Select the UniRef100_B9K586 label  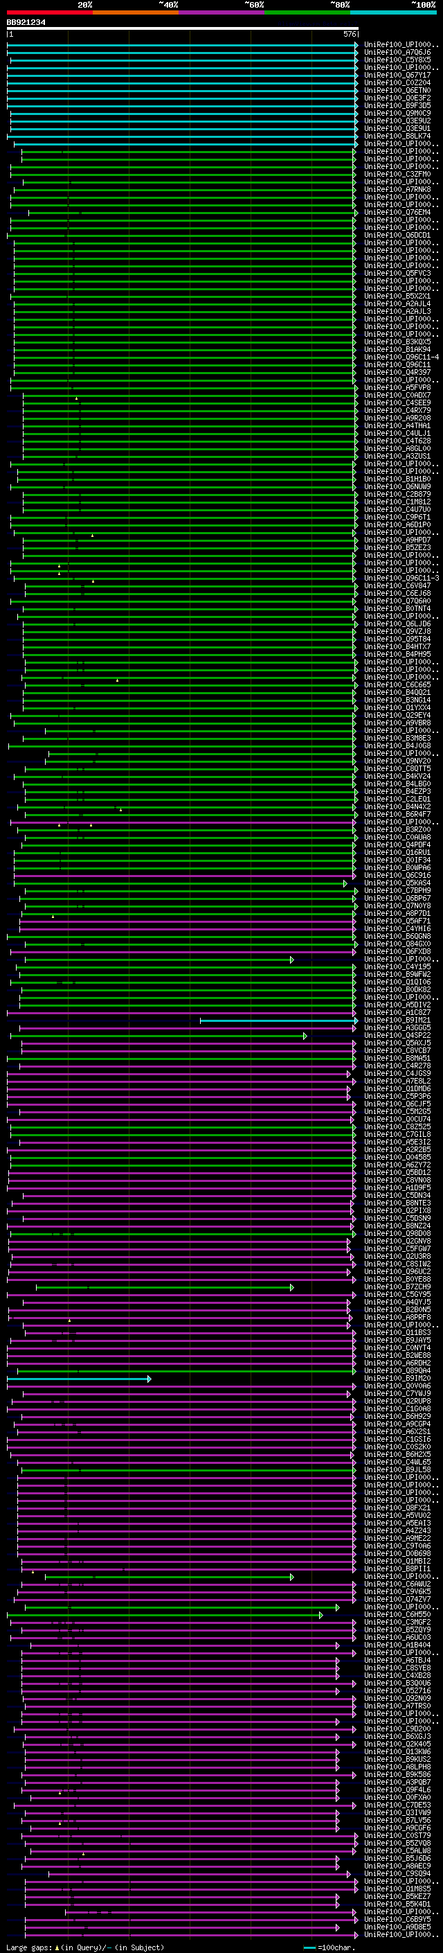click(x=397, y=1775)
